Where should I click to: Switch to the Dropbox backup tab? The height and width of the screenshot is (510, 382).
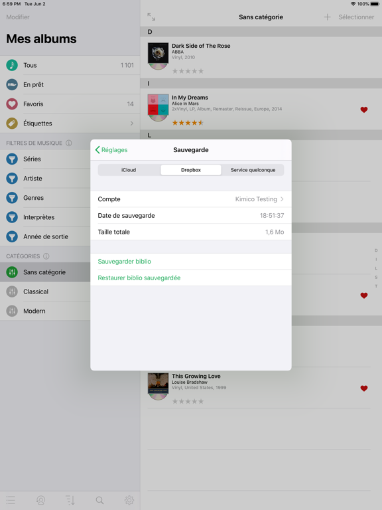point(191,170)
